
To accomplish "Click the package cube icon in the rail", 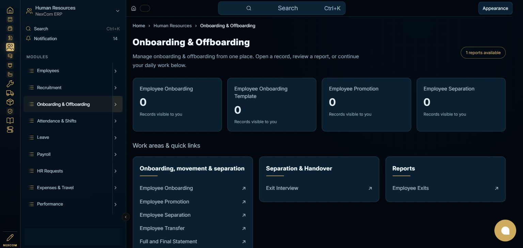I will [x=10, y=102].
